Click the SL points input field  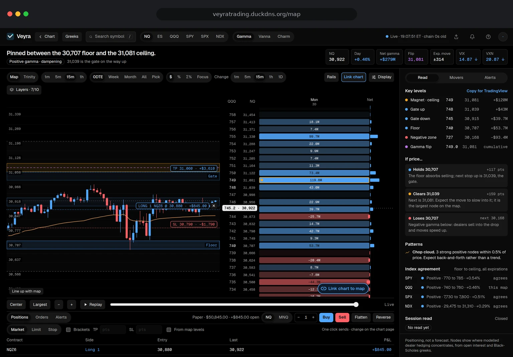point(149,330)
